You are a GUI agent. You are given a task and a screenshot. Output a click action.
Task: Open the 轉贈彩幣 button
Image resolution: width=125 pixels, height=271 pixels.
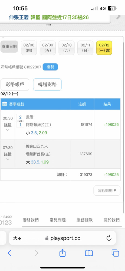click(47, 85)
